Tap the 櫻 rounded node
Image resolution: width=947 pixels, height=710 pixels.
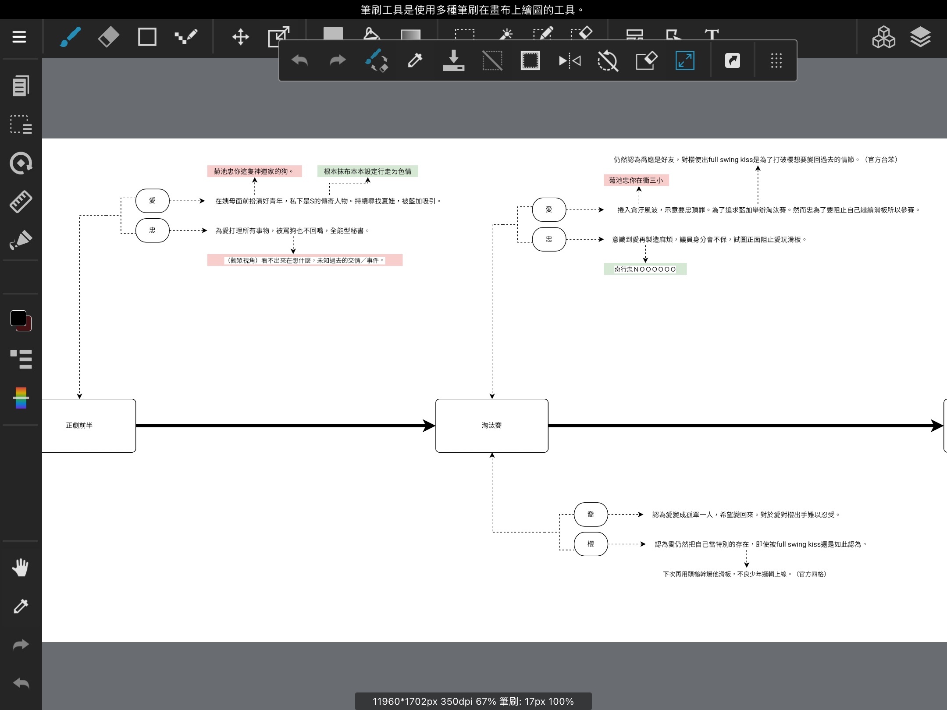(591, 544)
